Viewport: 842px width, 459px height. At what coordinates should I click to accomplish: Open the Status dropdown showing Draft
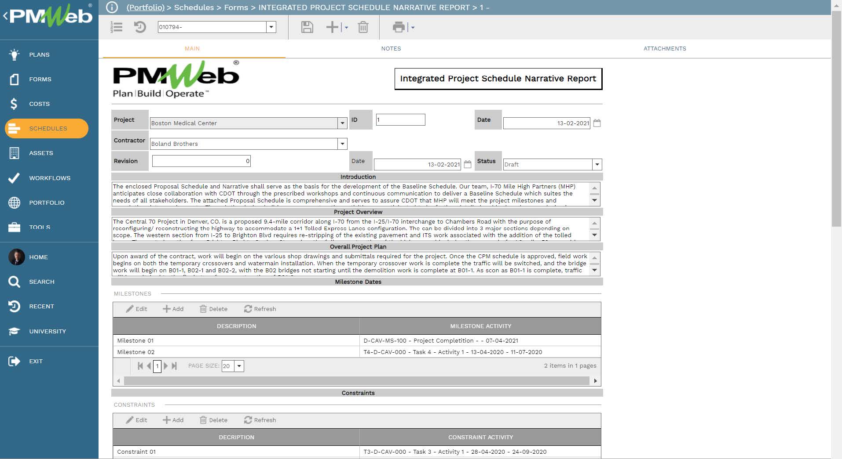(x=597, y=164)
